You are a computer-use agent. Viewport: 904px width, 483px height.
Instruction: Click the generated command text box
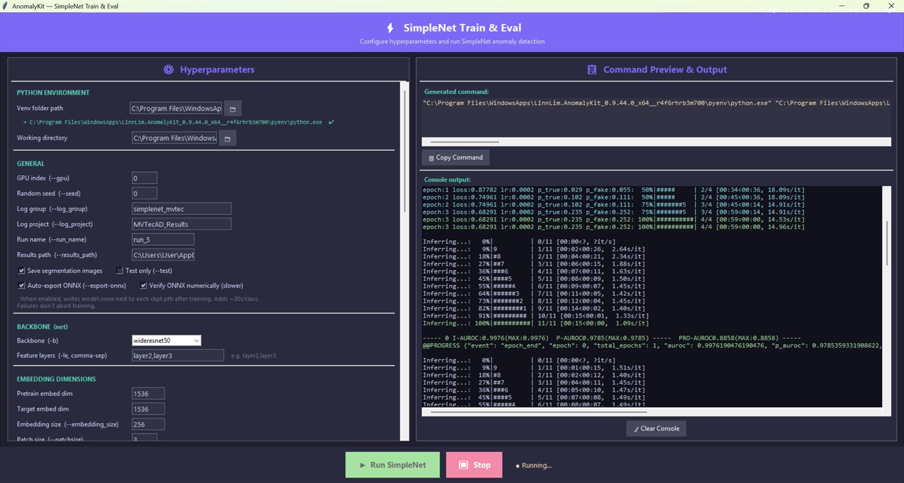656,116
